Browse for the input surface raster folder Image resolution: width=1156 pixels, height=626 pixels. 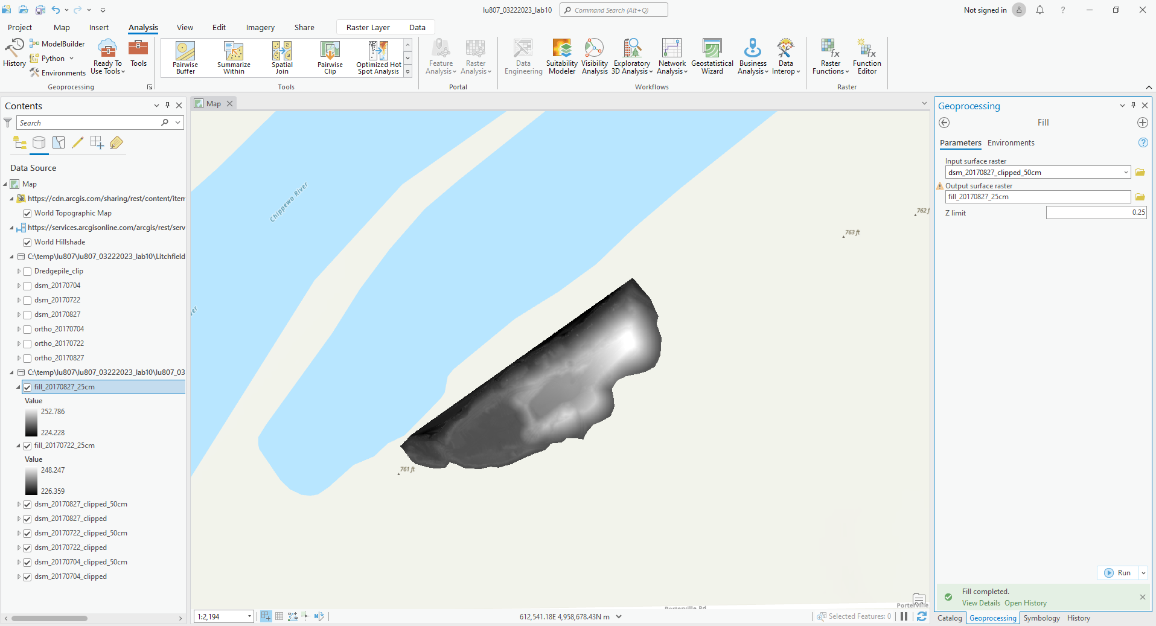(x=1140, y=173)
